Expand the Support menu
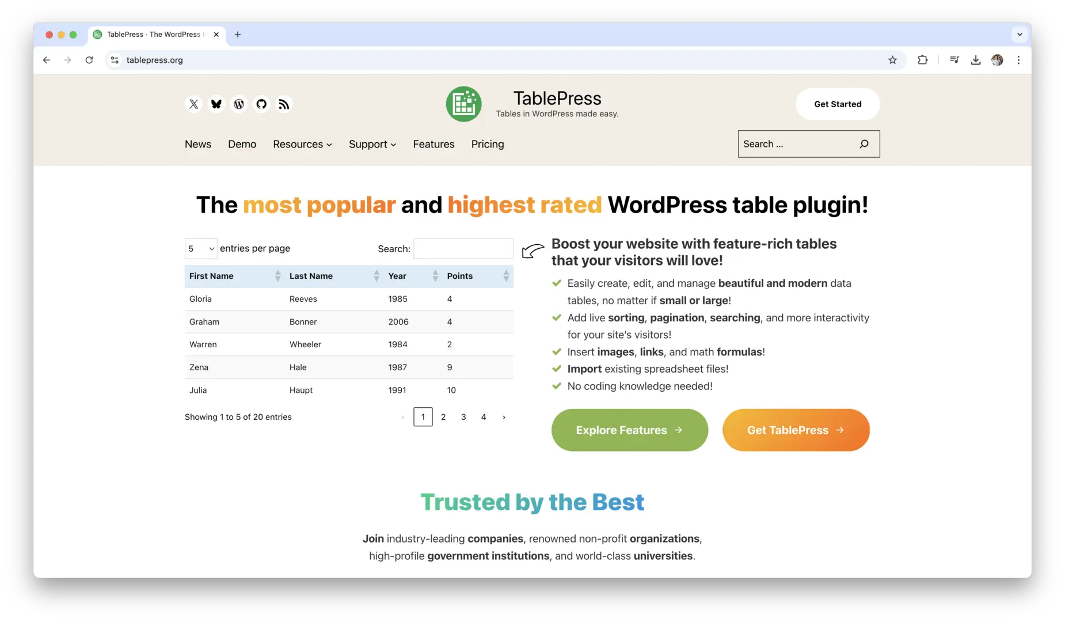Image resolution: width=1065 pixels, height=622 pixels. (372, 145)
